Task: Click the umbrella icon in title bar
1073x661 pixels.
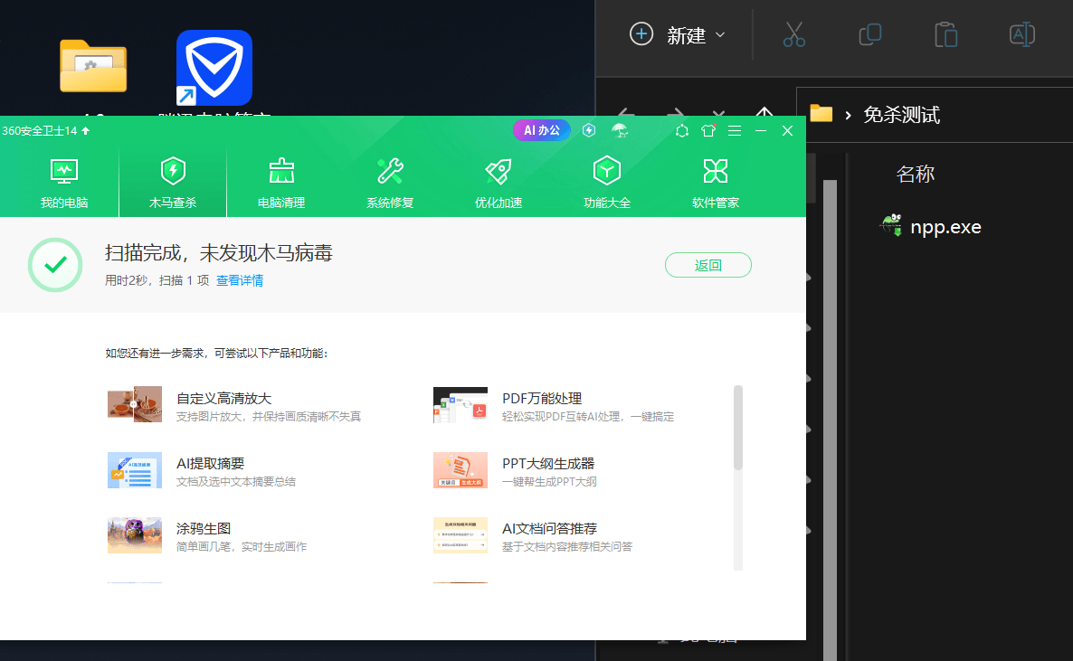Action: [x=619, y=130]
